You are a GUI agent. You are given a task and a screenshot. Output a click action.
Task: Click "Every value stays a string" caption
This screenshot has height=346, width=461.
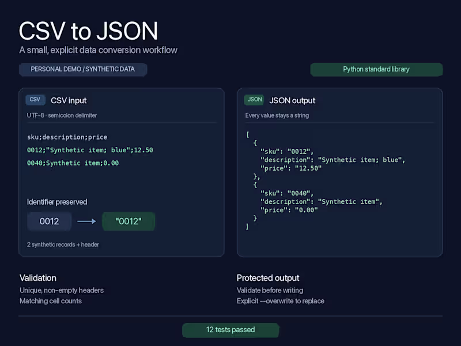pos(277,115)
